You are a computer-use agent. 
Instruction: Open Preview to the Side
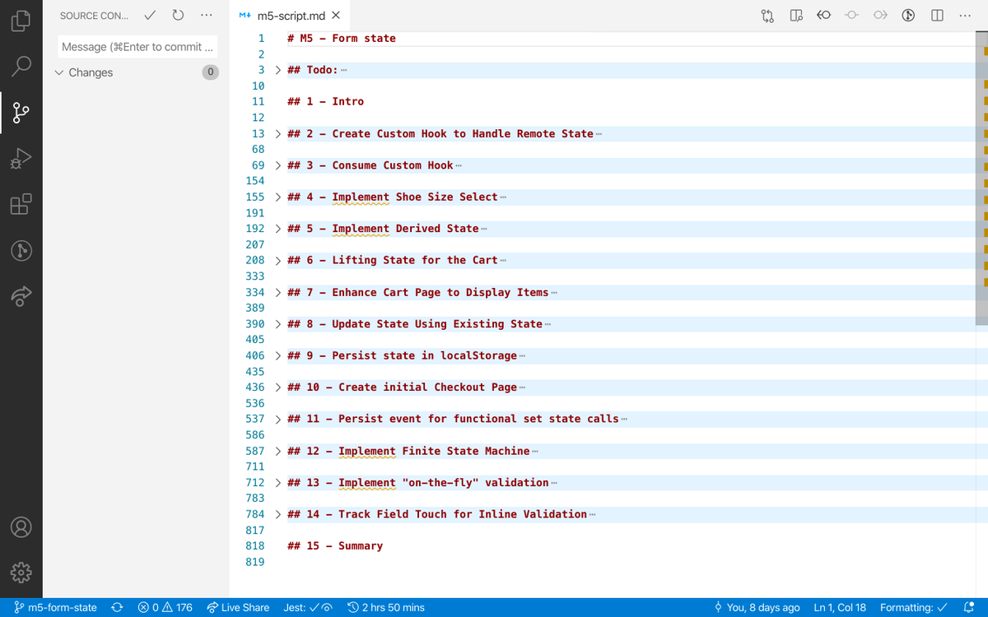796,16
